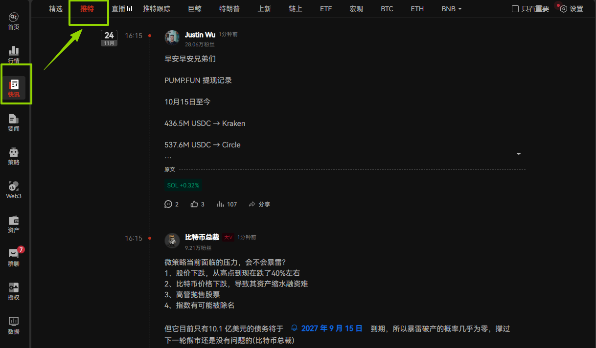The height and width of the screenshot is (348, 596).
Task: Click the SOL +0.32% price tag
Action: pyautogui.click(x=183, y=185)
